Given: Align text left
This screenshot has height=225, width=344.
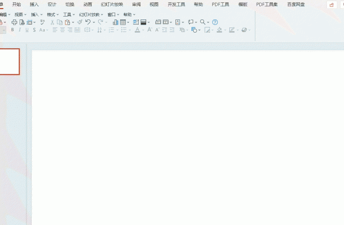Looking at the screenshot, I should 55,30.
